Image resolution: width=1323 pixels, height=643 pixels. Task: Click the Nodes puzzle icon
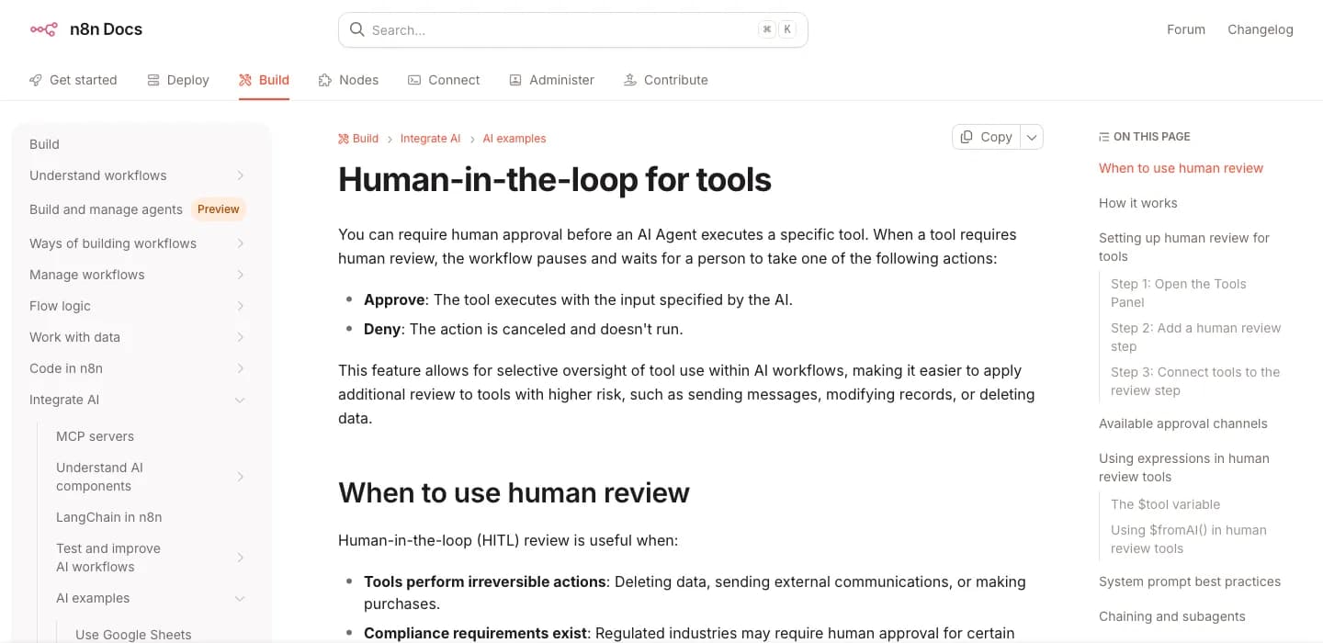[x=325, y=80]
